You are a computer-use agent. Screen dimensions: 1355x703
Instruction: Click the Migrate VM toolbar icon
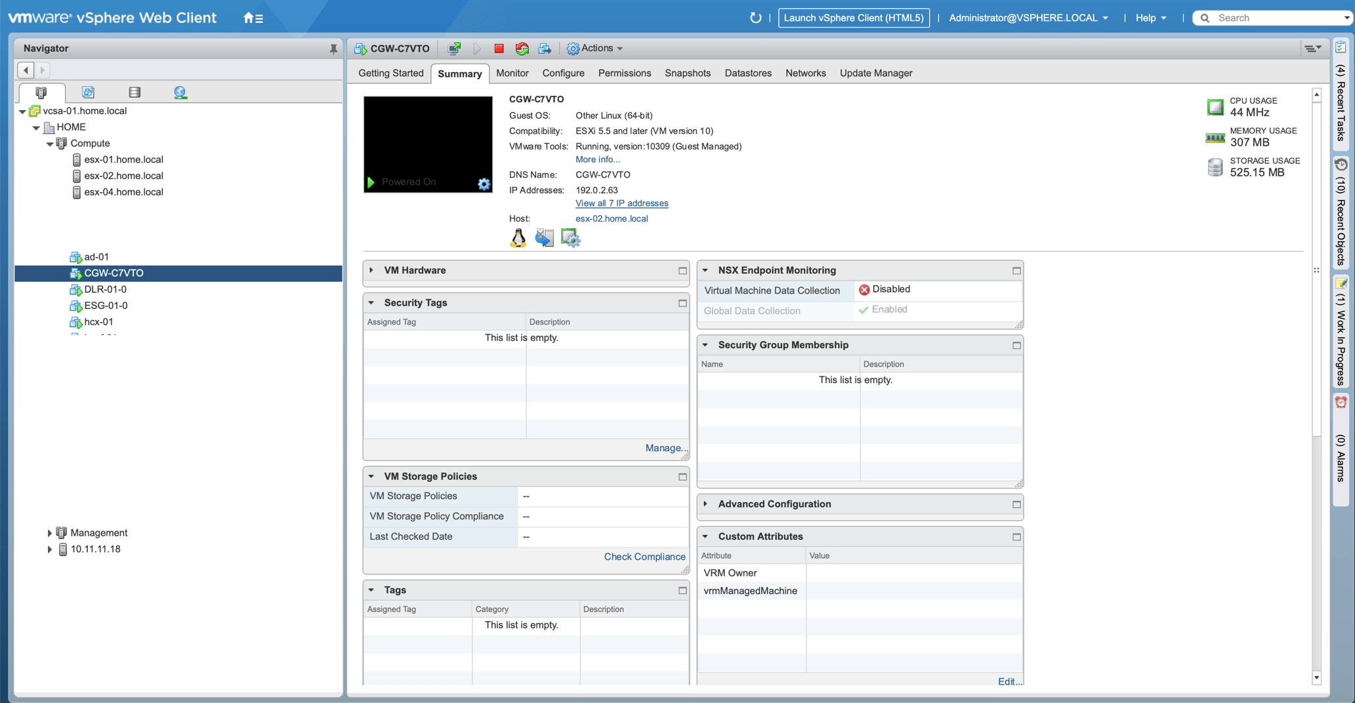545,49
